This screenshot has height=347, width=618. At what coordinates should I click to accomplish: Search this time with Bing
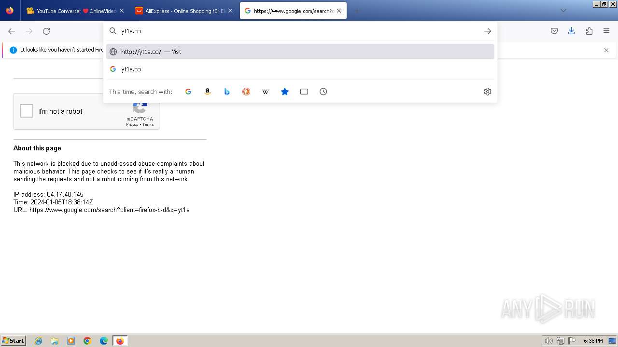point(227,92)
